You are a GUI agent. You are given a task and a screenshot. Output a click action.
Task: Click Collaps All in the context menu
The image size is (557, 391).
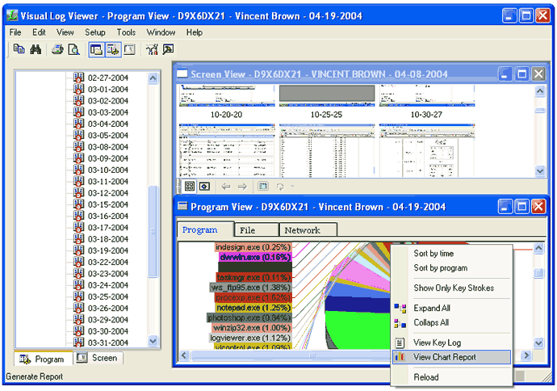tap(431, 322)
